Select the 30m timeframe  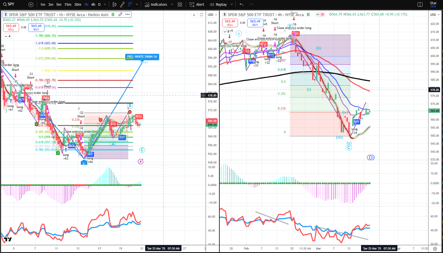click(x=78, y=5)
